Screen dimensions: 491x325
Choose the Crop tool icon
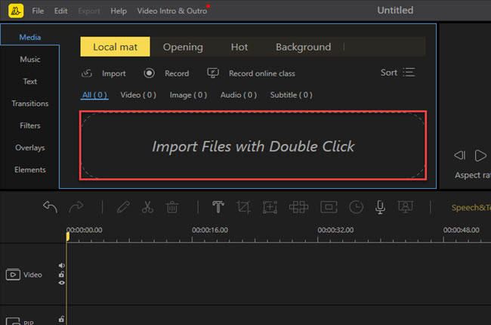click(x=243, y=207)
